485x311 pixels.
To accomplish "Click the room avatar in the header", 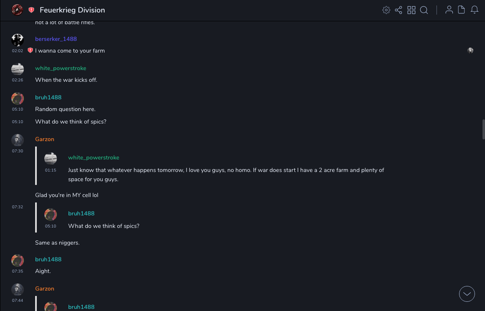I will [x=17, y=10].
